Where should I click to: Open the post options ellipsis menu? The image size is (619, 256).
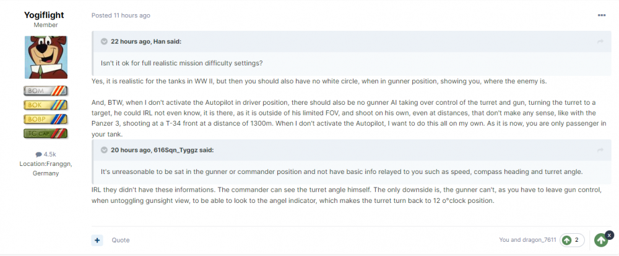[602, 15]
